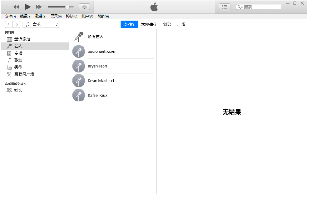The width and height of the screenshot is (309, 203).
Task: Click the rewind previous track button
Action: coord(16,7)
